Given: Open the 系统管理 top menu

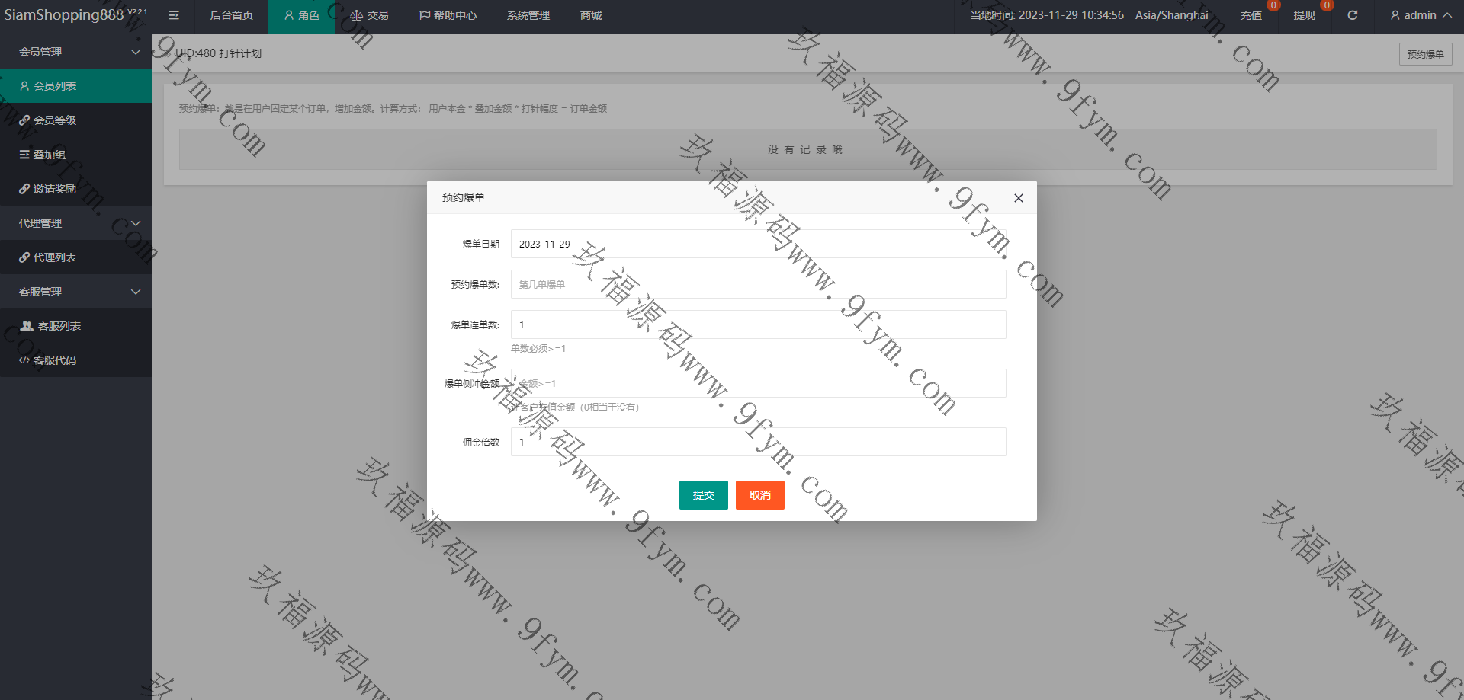Looking at the screenshot, I should (x=528, y=15).
